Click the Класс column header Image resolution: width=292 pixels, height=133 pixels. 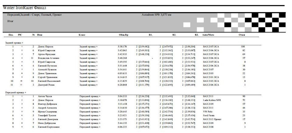pos(82,35)
